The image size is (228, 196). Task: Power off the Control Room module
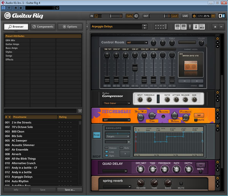(x=217, y=38)
